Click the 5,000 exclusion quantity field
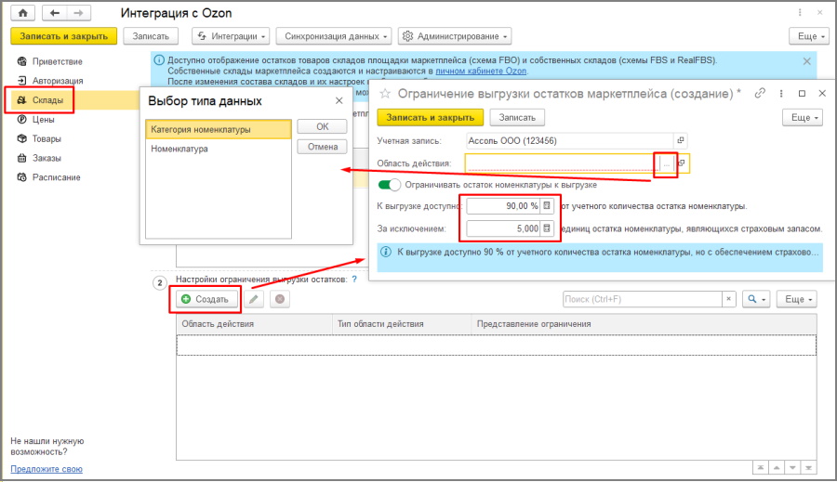Viewport: 837px width, 482px height. click(503, 228)
